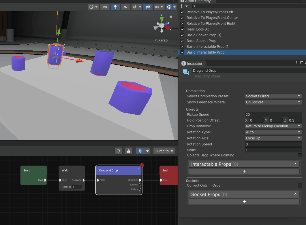Disable the Basic Socket Prop checkbox
This screenshot has height=225, width=306.
pyautogui.click(x=183, y=41)
